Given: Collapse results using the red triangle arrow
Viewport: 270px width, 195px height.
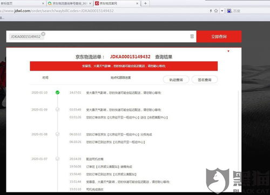Looking at the screenshot, I should click(228, 51).
